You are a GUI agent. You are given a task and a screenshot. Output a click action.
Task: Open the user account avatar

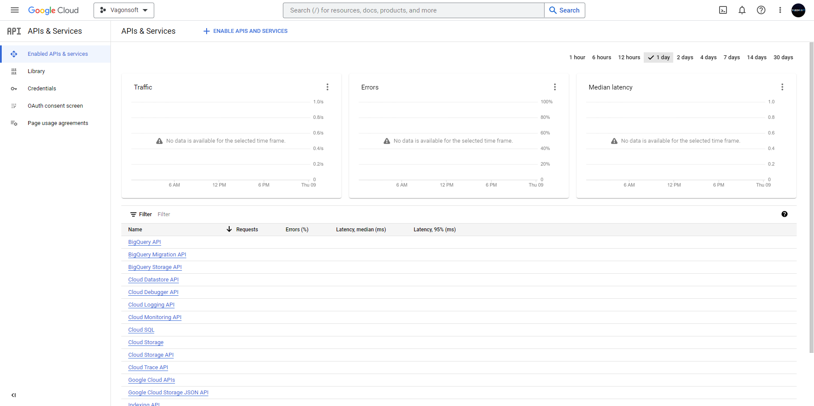point(798,10)
